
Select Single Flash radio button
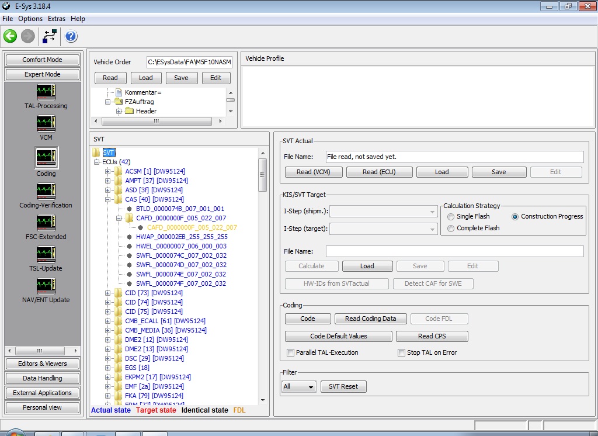451,216
